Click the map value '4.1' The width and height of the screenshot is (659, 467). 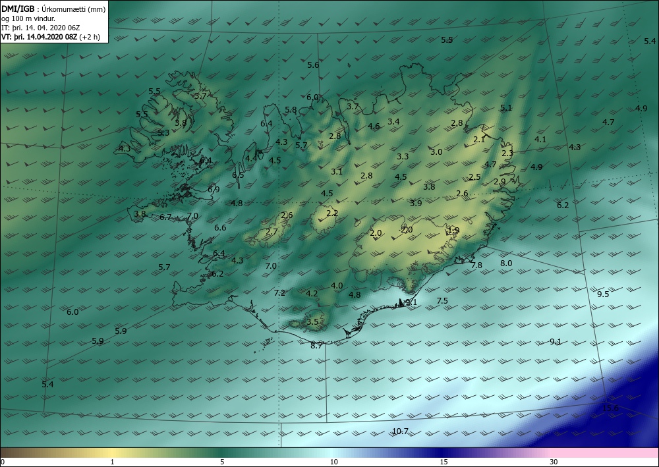(x=540, y=140)
